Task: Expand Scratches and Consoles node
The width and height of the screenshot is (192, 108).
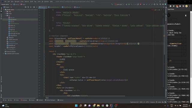Action: [4, 53]
